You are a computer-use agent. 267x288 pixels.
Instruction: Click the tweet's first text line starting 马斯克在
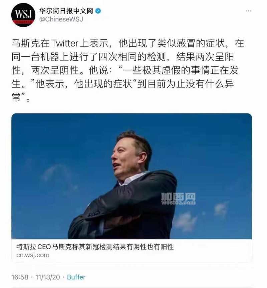coord(128,43)
